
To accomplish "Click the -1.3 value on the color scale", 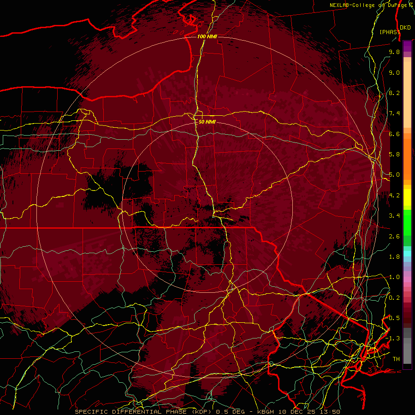I will pyautogui.click(x=393, y=338).
